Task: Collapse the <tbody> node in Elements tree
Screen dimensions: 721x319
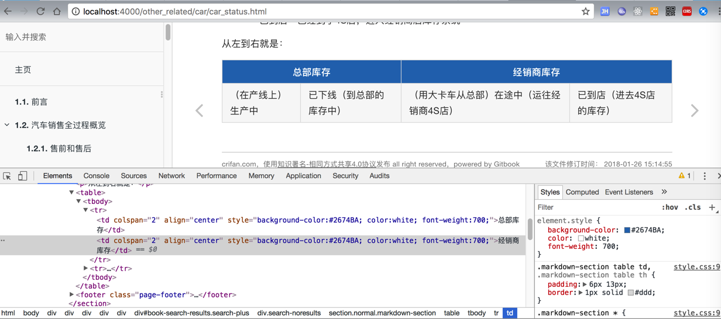Action: click(79, 201)
